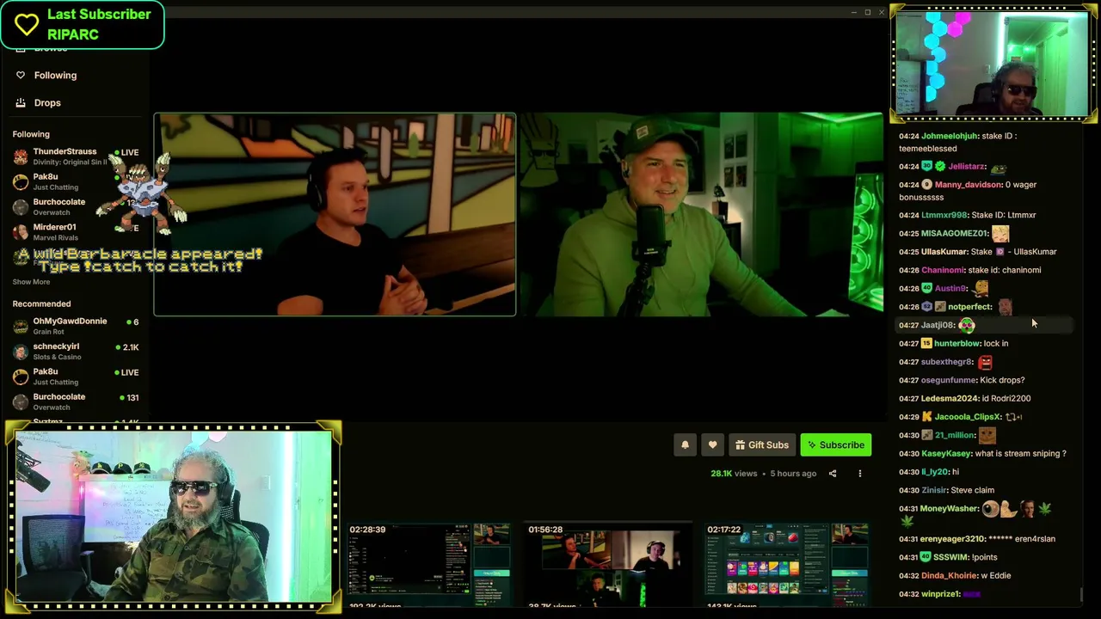The height and width of the screenshot is (619, 1101).
Task: Click the OhMyGawdDonnie channel name
Action: click(70, 321)
